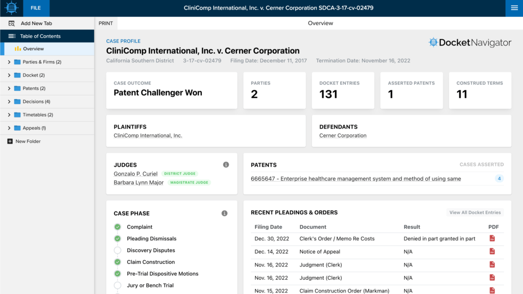Click the cases asserted count badge 4
523x294 pixels.
pos(499,179)
